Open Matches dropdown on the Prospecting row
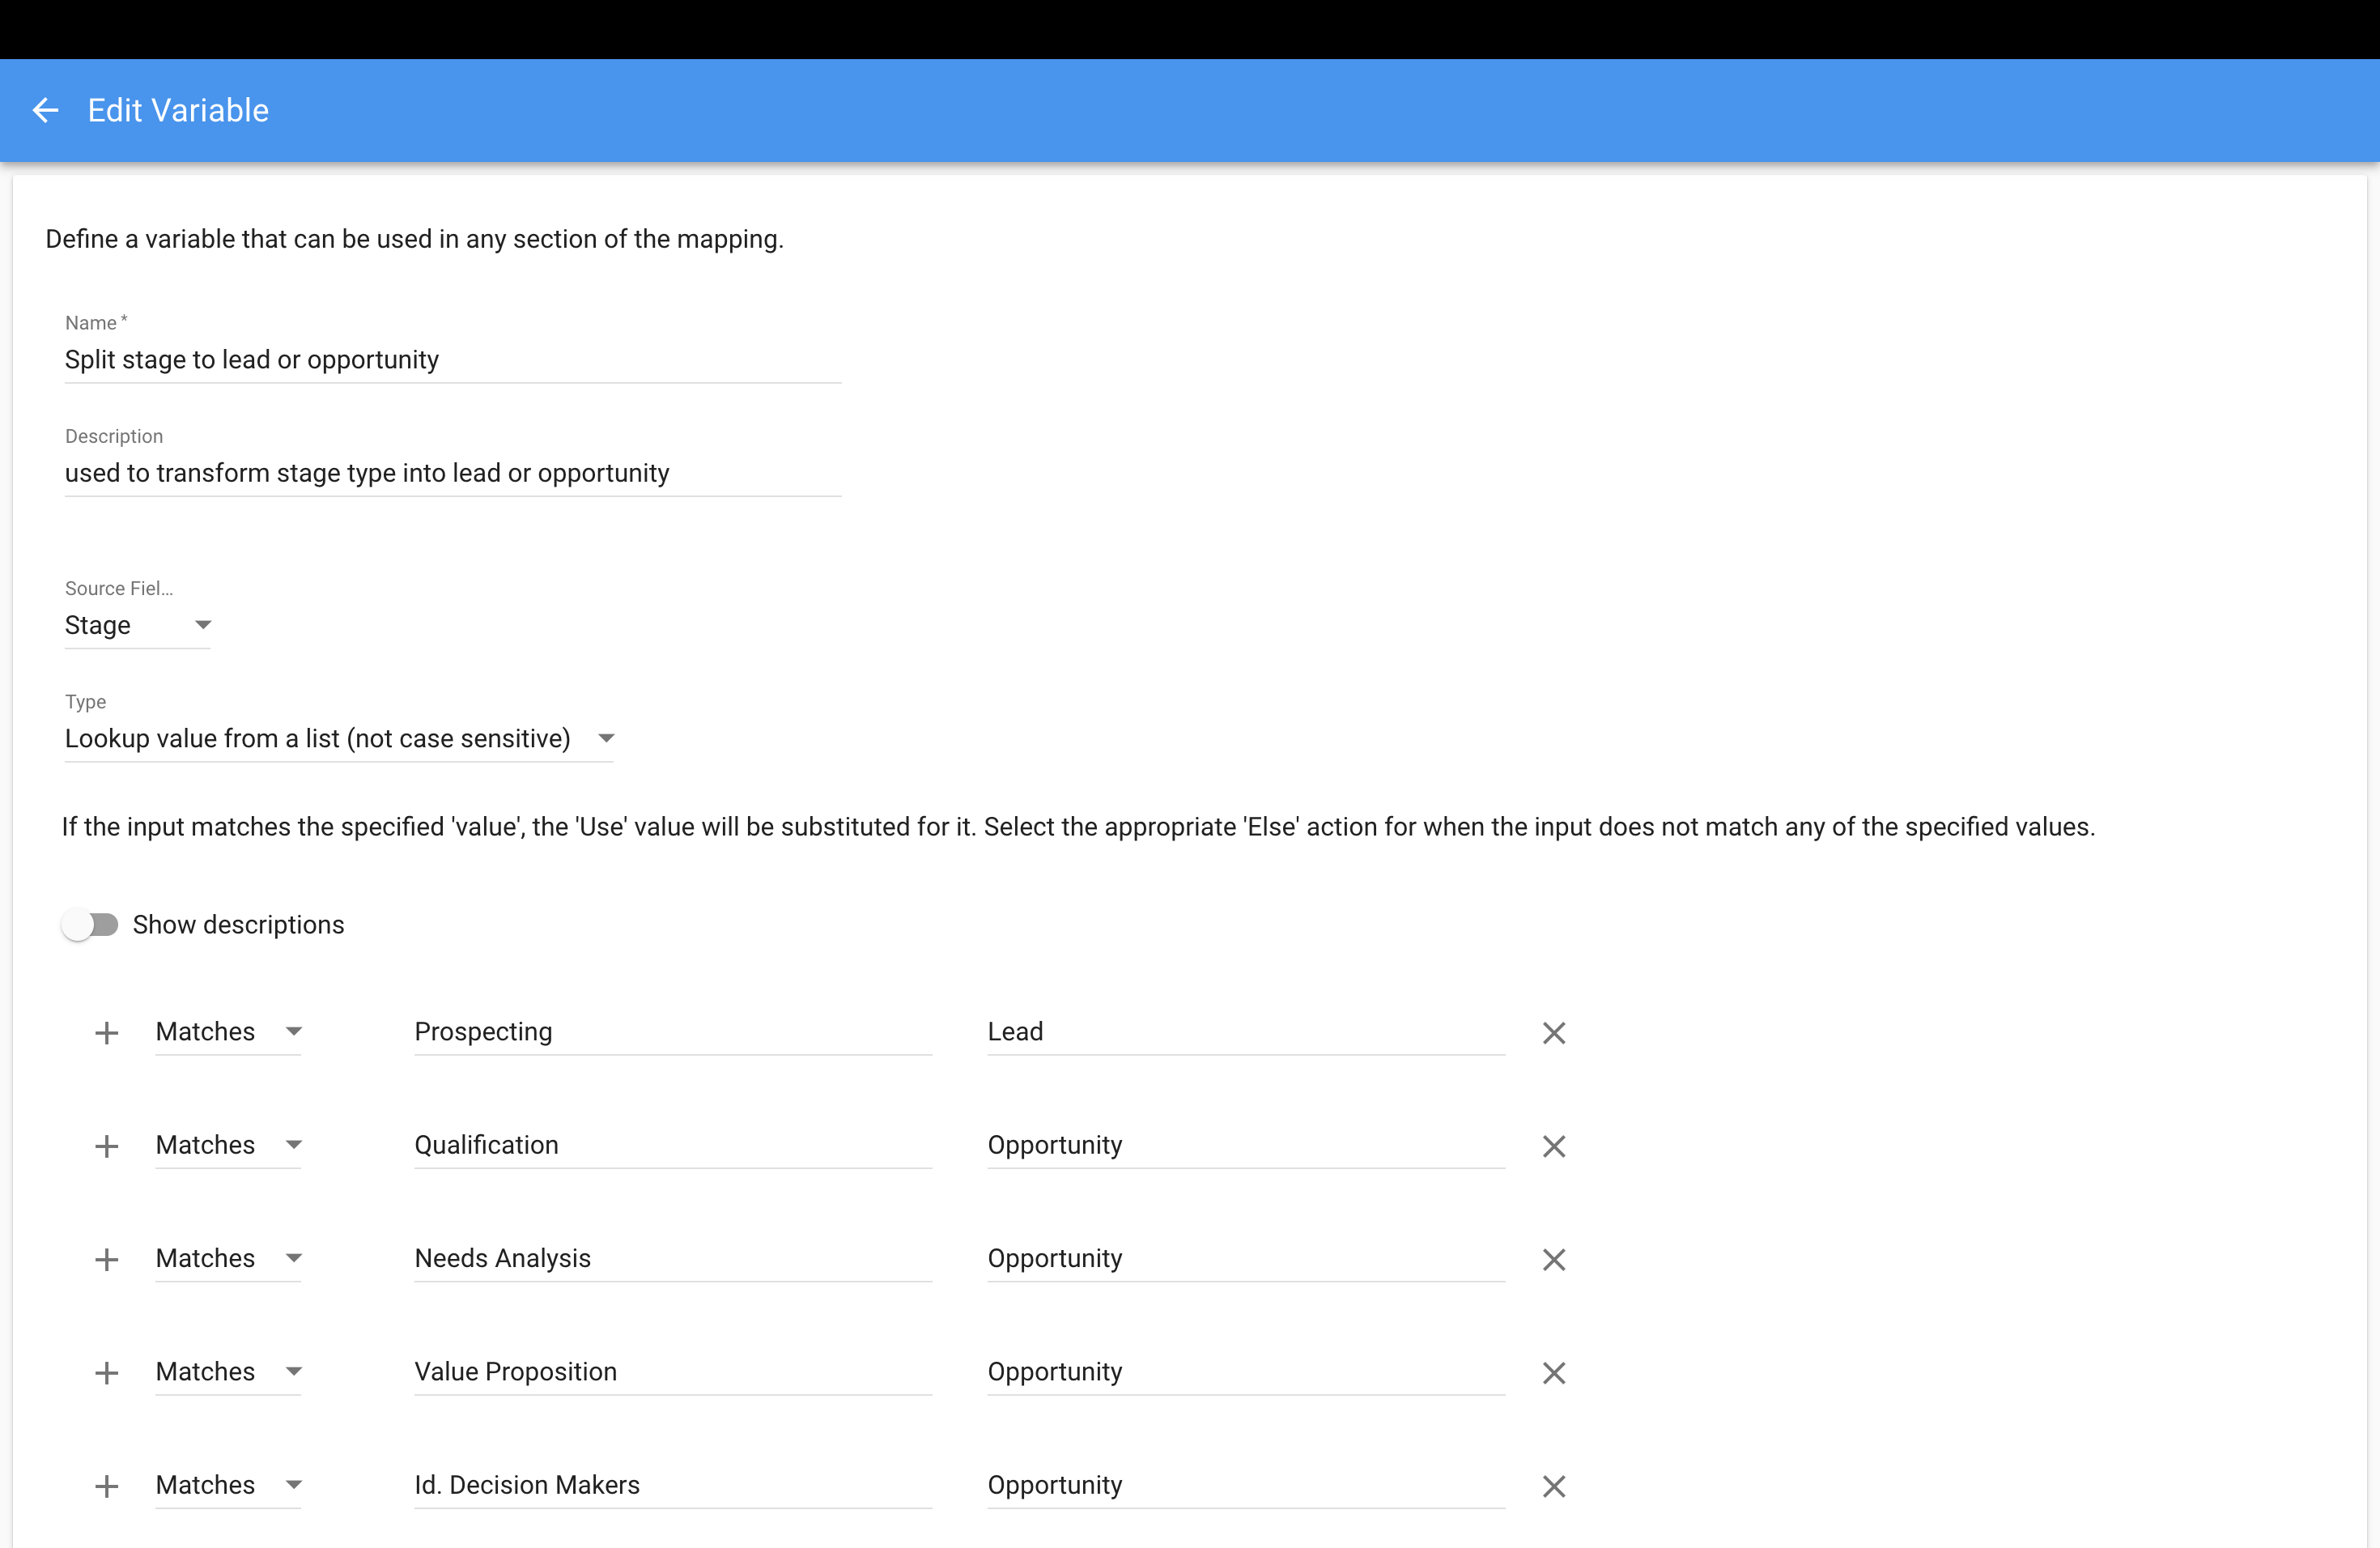Image resolution: width=2380 pixels, height=1548 pixels. coord(228,1032)
